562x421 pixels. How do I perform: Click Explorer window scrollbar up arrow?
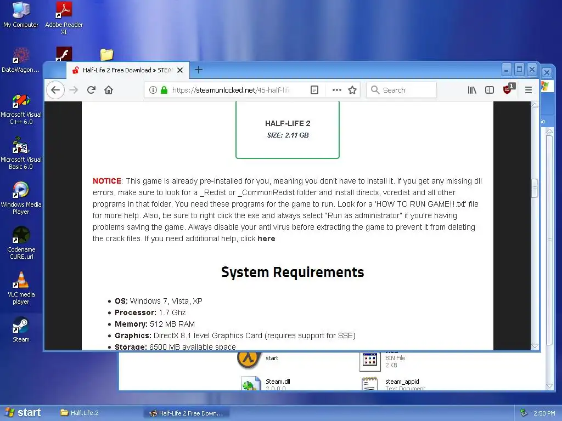(x=549, y=132)
